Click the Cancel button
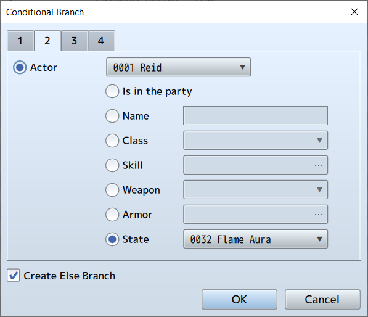The height and width of the screenshot is (317, 368). tap(322, 299)
